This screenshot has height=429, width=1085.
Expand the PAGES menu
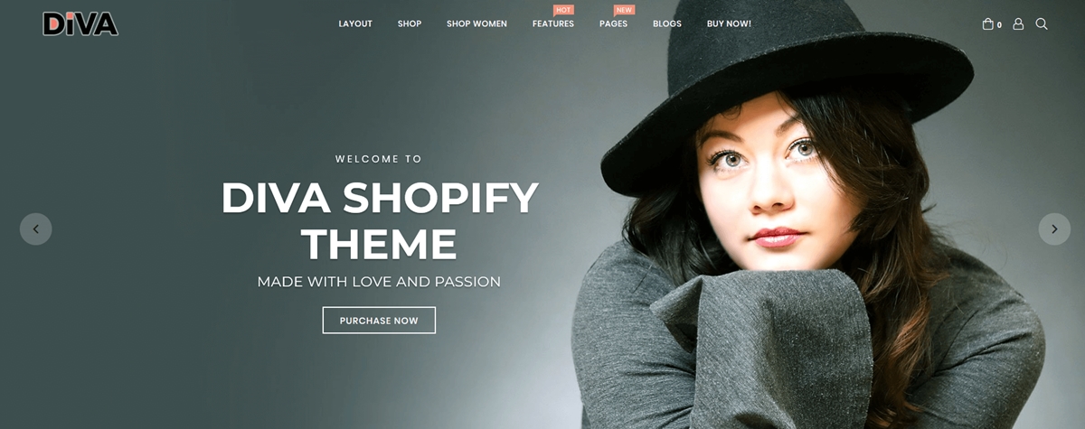click(x=613, y=24)
